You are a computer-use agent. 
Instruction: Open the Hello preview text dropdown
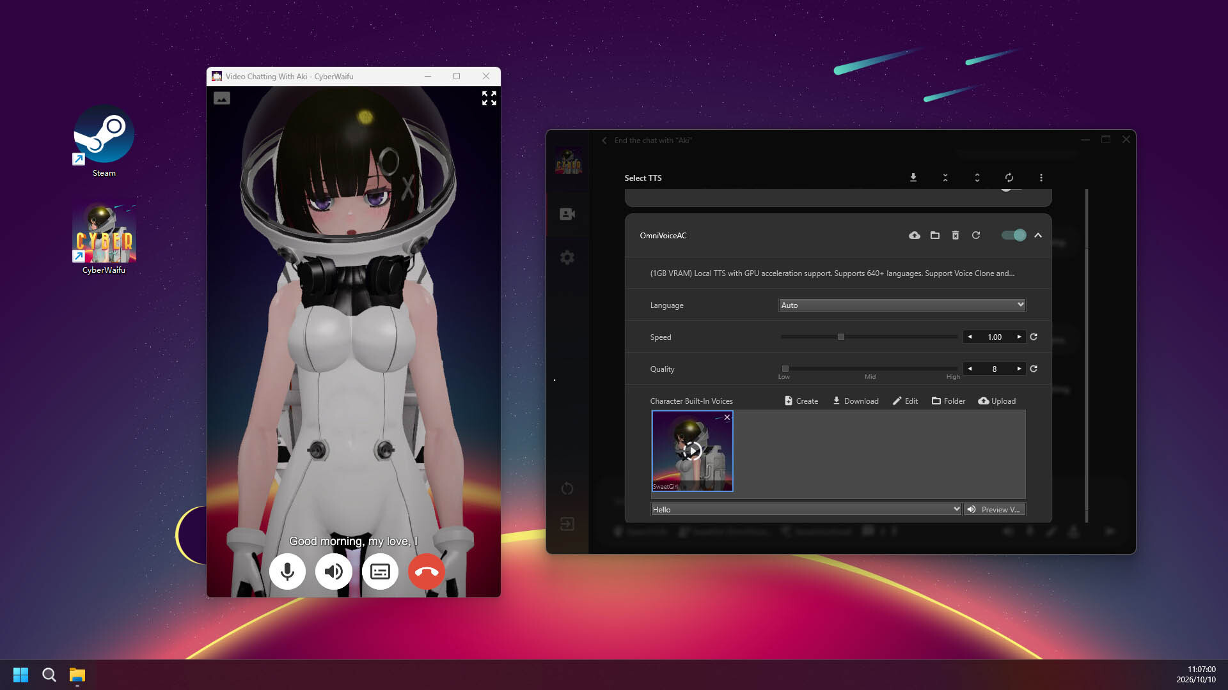tap(806, 509)
